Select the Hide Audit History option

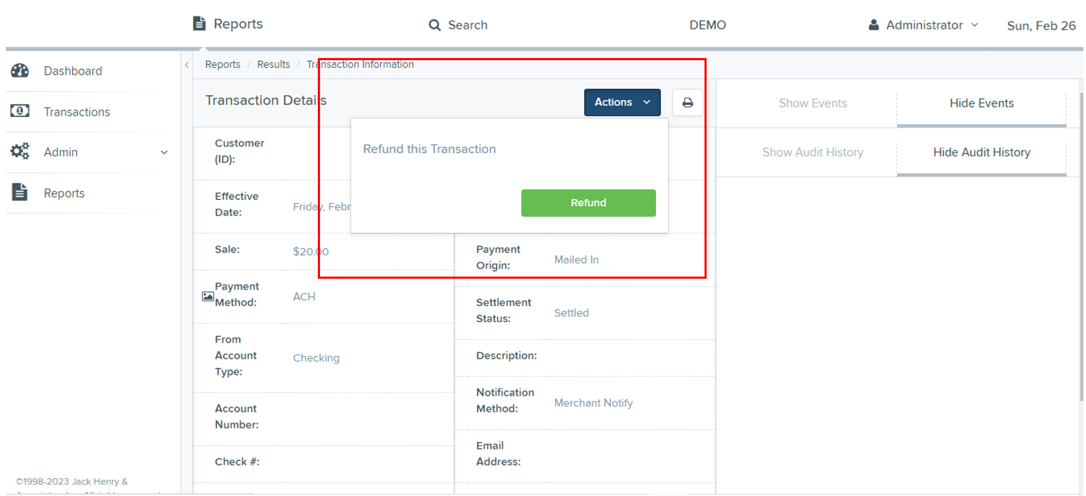pos(981,152)
